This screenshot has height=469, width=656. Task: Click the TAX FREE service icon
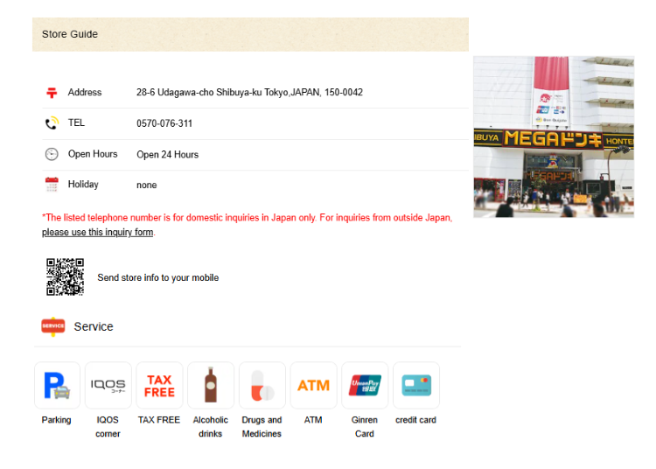coord(159,385)
